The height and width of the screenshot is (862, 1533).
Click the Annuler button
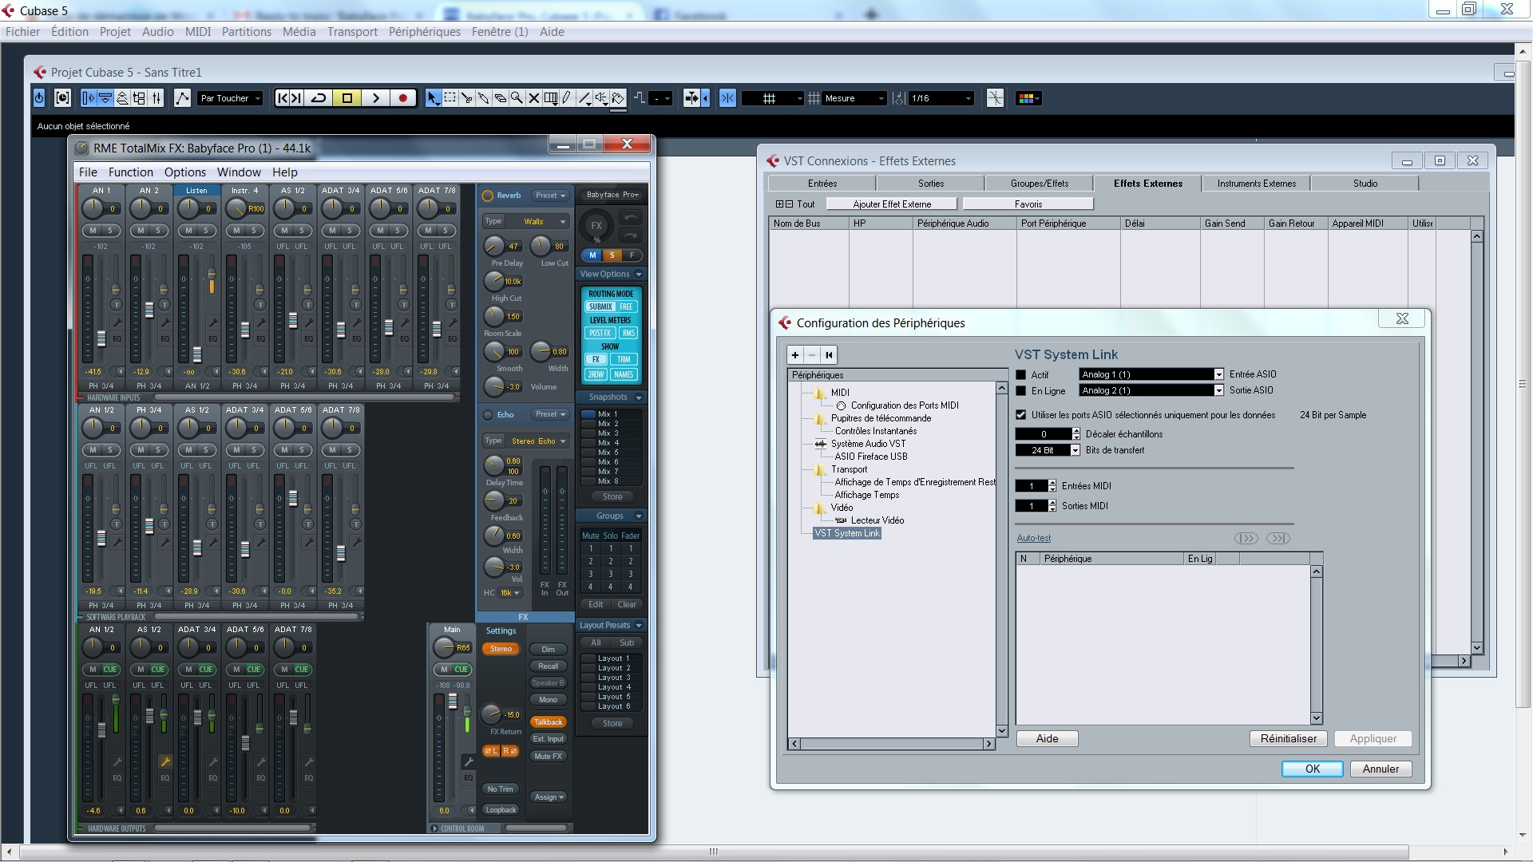tap(1380, 769)
